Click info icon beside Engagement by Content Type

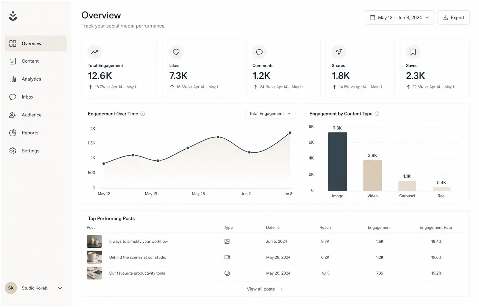point(377,114)
